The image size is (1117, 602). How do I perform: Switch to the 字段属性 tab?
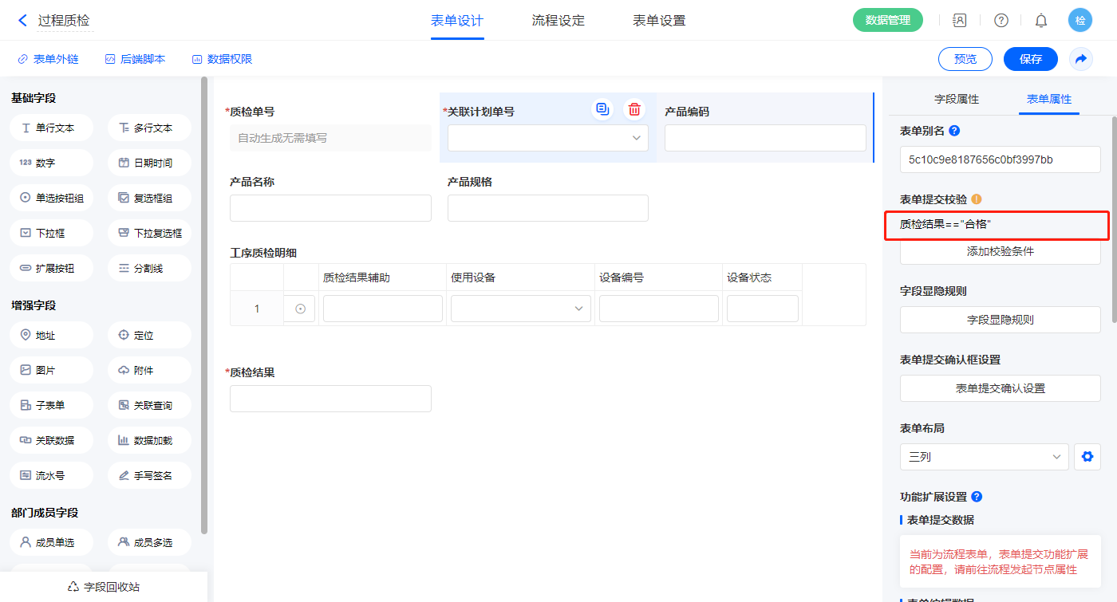pos(957,99)
